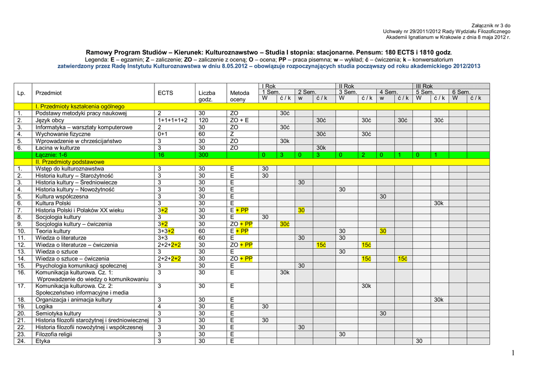Click the 'Lp.' column header
Viewport: 538px width, 380px height.
point(22,93)
